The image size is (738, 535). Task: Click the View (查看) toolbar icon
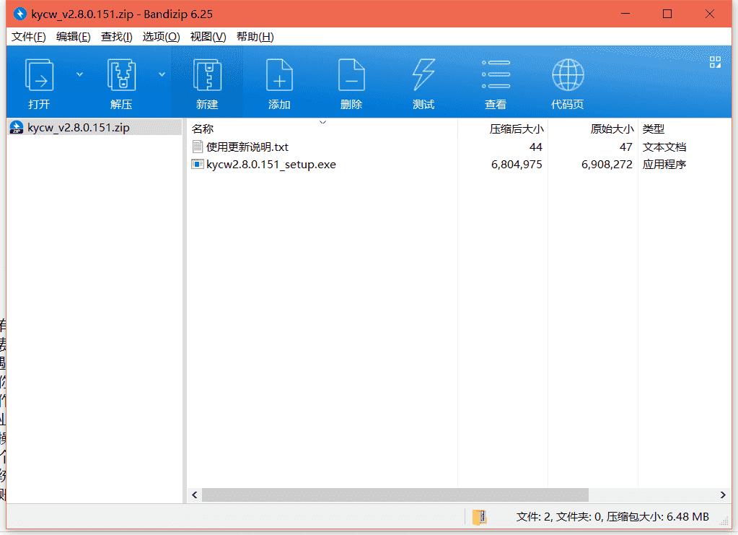click(x=496, y=74)
